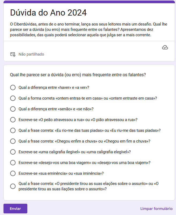
Task: Select the «sua eminência» option
Action: 13,173
